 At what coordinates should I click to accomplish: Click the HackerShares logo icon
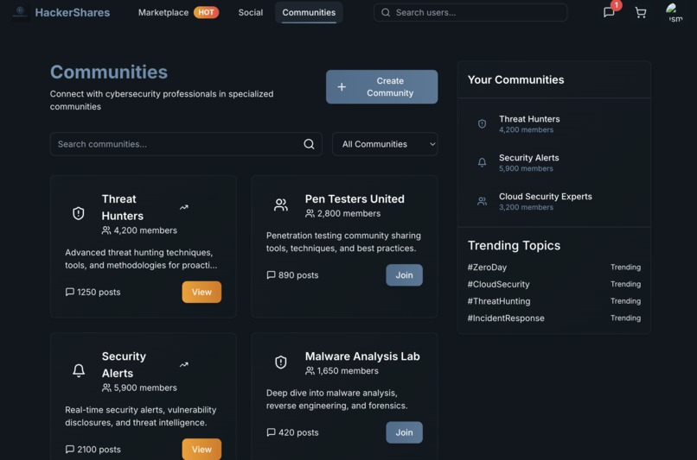click(x=20, y=12)
